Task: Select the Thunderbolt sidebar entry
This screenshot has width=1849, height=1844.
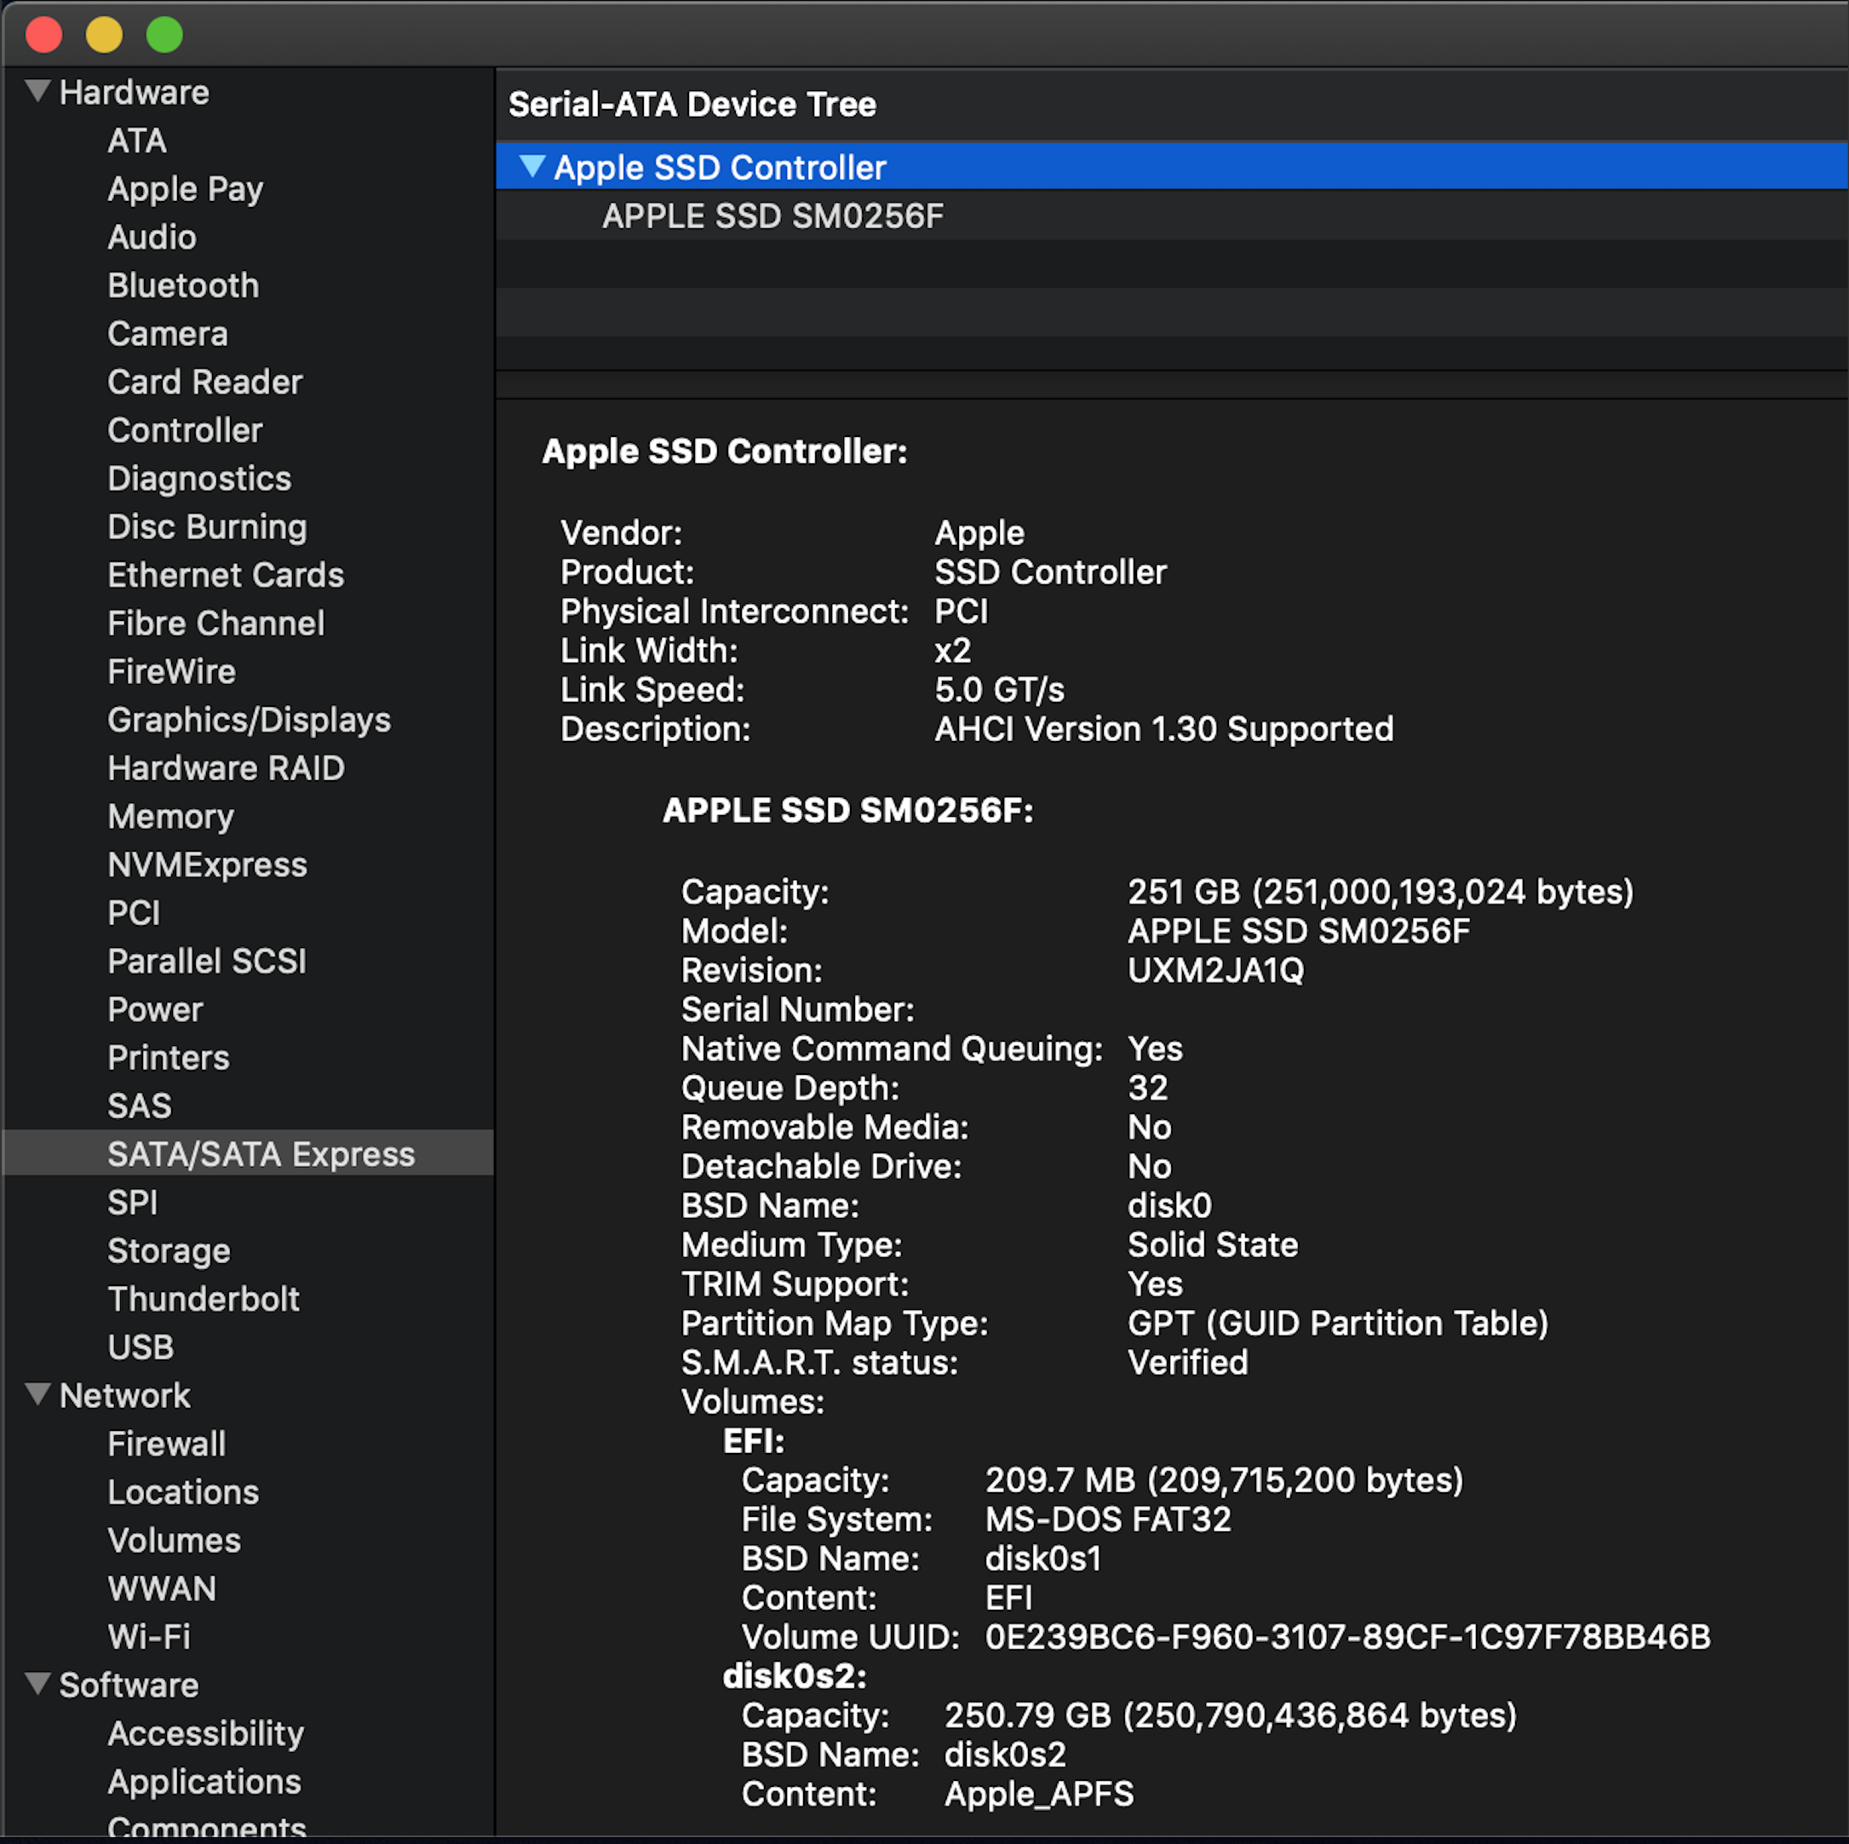Action: [x=203, y=1299]
